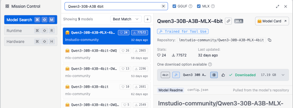Switch to Runtime tab

coord(31,31)
